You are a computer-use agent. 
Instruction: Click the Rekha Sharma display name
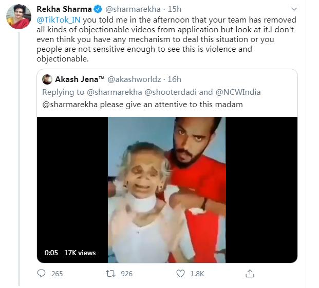click(64, 9)
